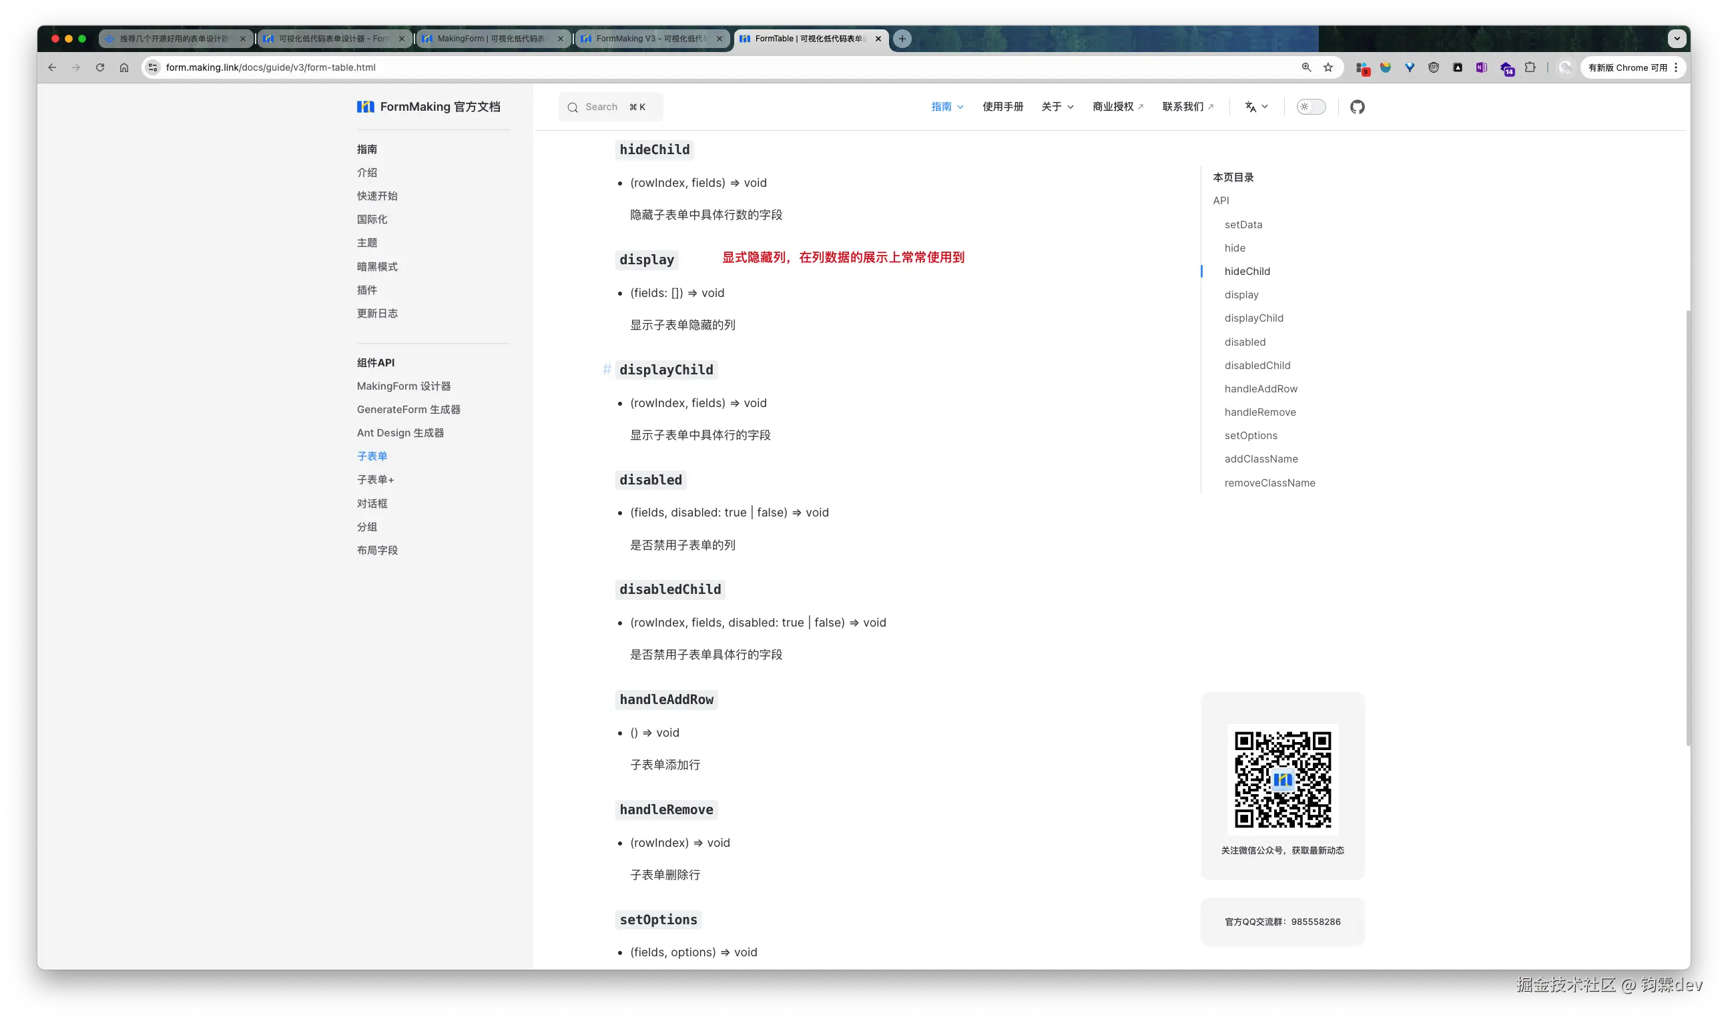Click the OneNote extension icon
The image size is (1728, 1019).
point(1482,67)
